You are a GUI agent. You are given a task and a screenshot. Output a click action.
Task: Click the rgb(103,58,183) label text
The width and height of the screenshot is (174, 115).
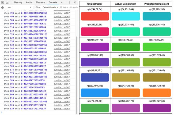tap(95, 55)
